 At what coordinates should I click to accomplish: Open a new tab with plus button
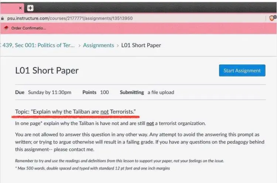(30, 8)
